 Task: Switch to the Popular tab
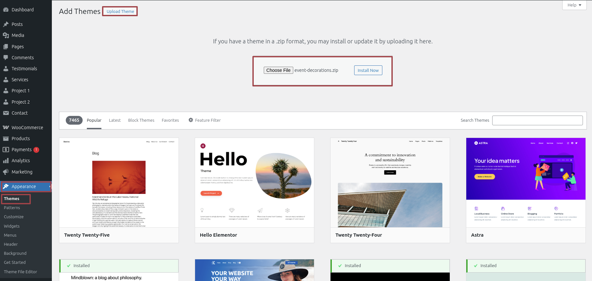click(x=94, y=120)
